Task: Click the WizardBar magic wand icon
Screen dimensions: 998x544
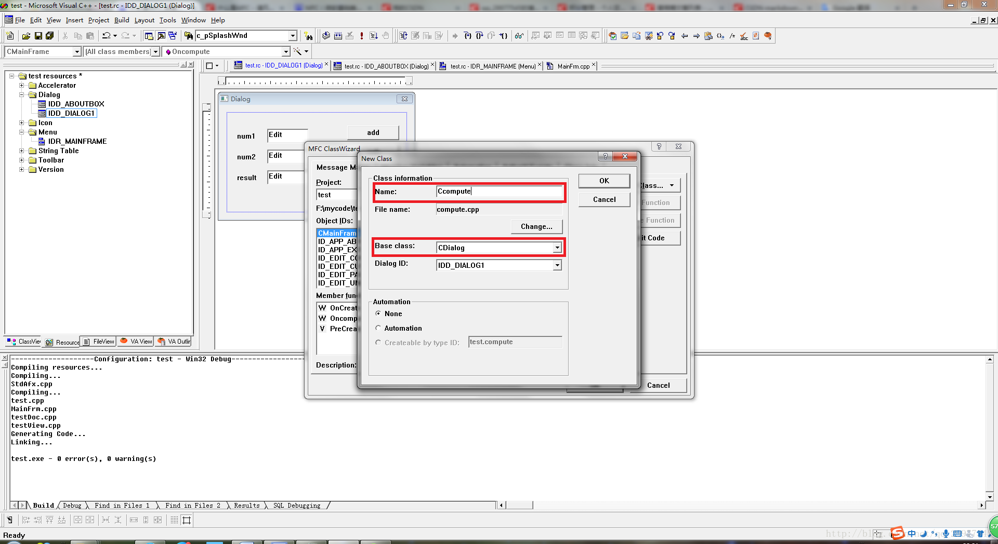Action: click(297, 51)
